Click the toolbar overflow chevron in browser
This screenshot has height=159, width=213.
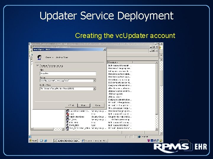point(161,55)
